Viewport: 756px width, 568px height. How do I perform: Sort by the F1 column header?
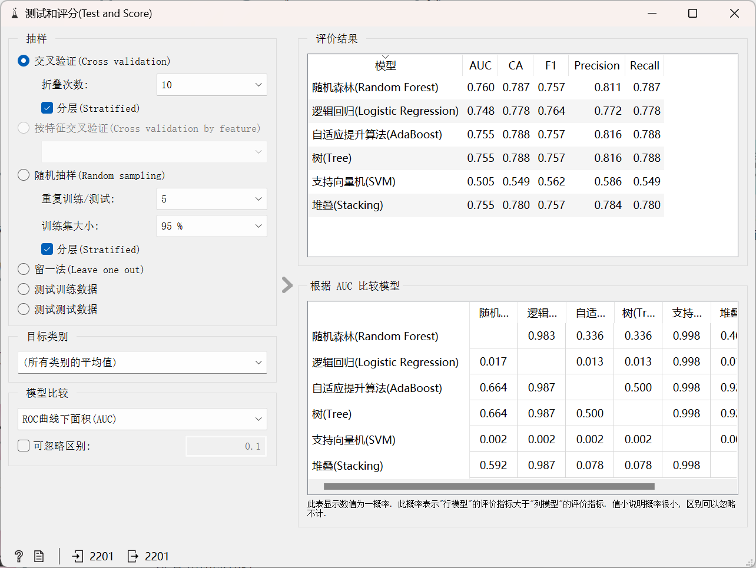click(x=551, y=65)
